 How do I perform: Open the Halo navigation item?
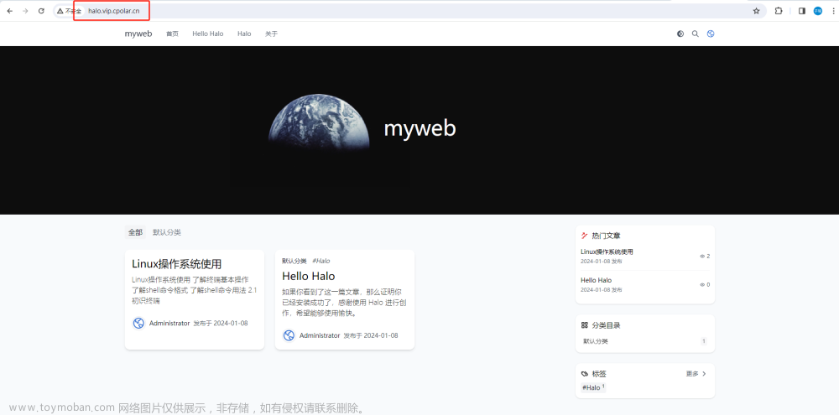[x=244, y=34]
